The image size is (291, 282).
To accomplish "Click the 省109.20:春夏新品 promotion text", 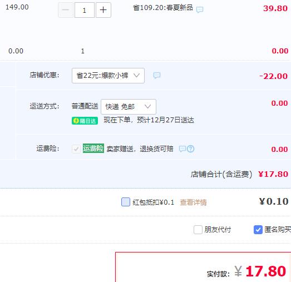I will (x=163, y=8).
